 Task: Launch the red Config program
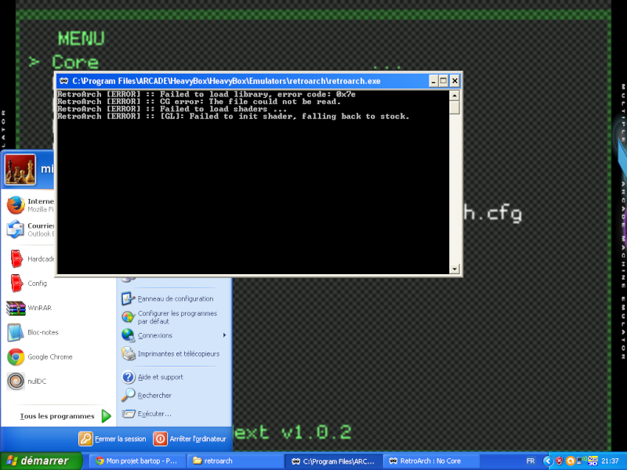click(x=30, y=284)
